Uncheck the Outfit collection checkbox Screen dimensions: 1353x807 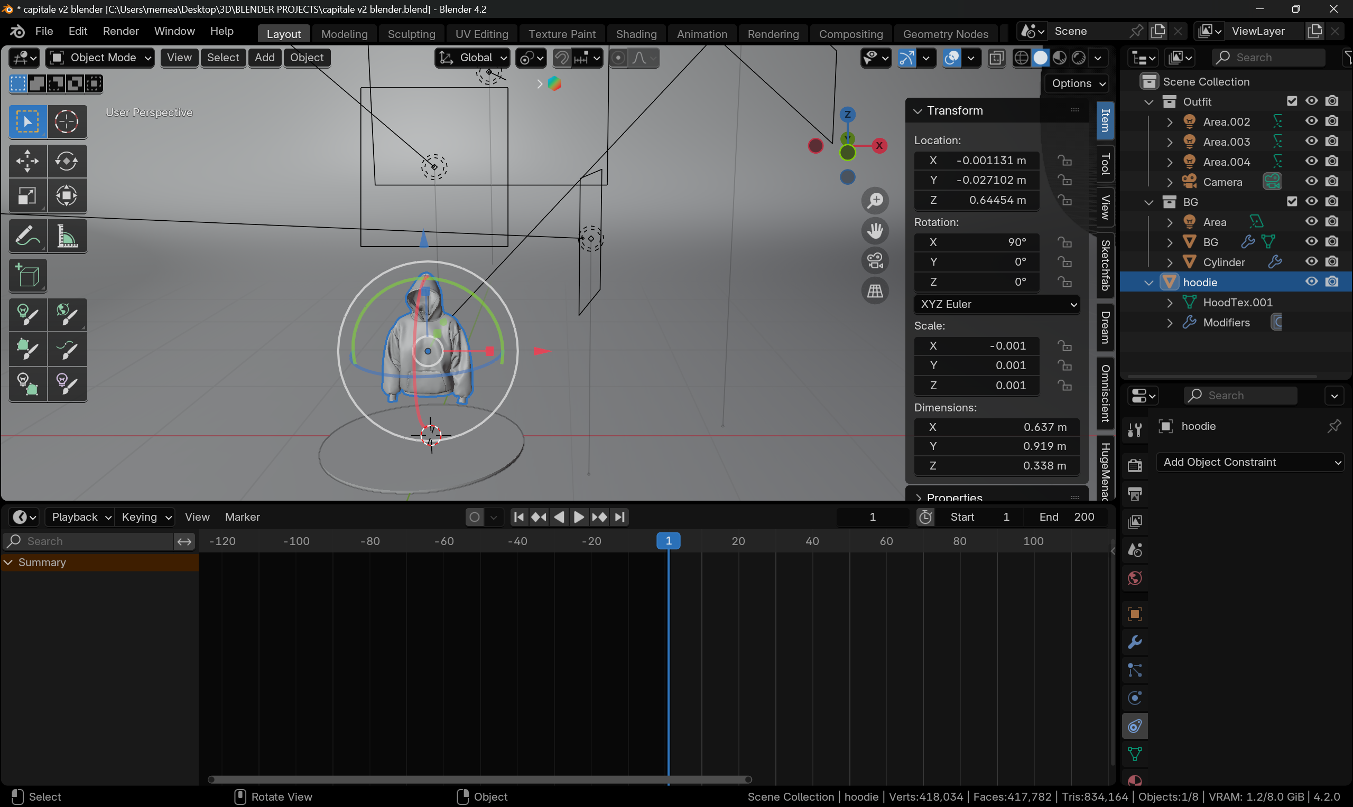1292,101
